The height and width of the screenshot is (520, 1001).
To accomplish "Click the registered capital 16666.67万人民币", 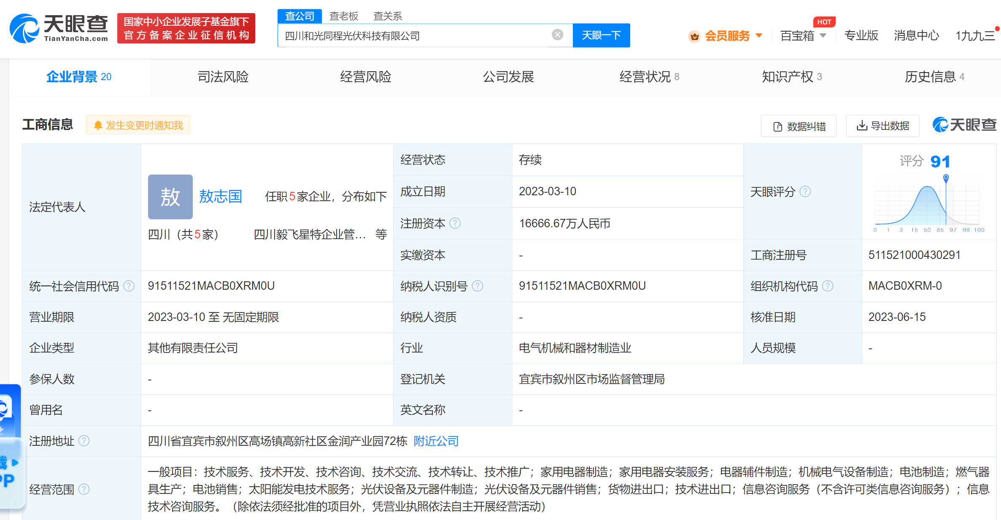I will pyautogui.click(x=564, y=224).
